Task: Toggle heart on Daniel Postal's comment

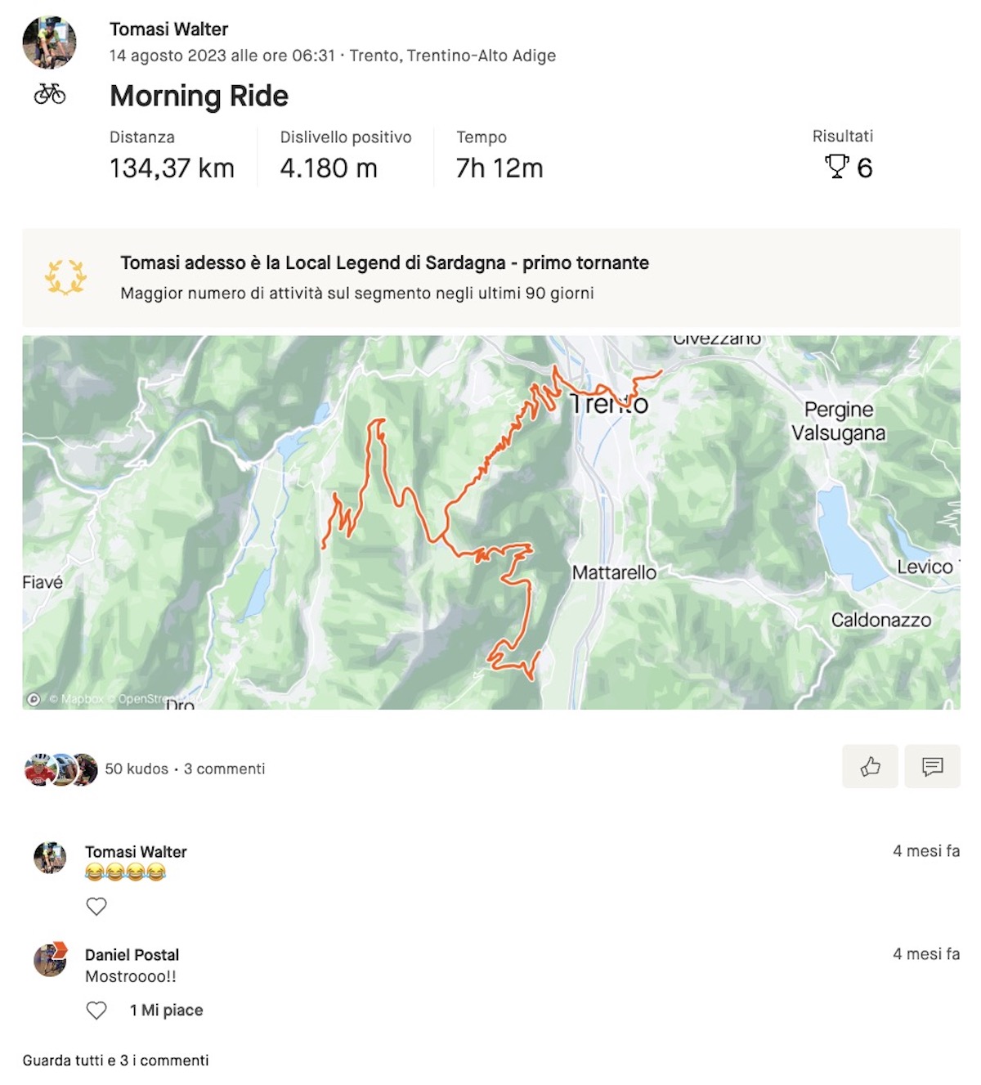Action: [96, 1011]
